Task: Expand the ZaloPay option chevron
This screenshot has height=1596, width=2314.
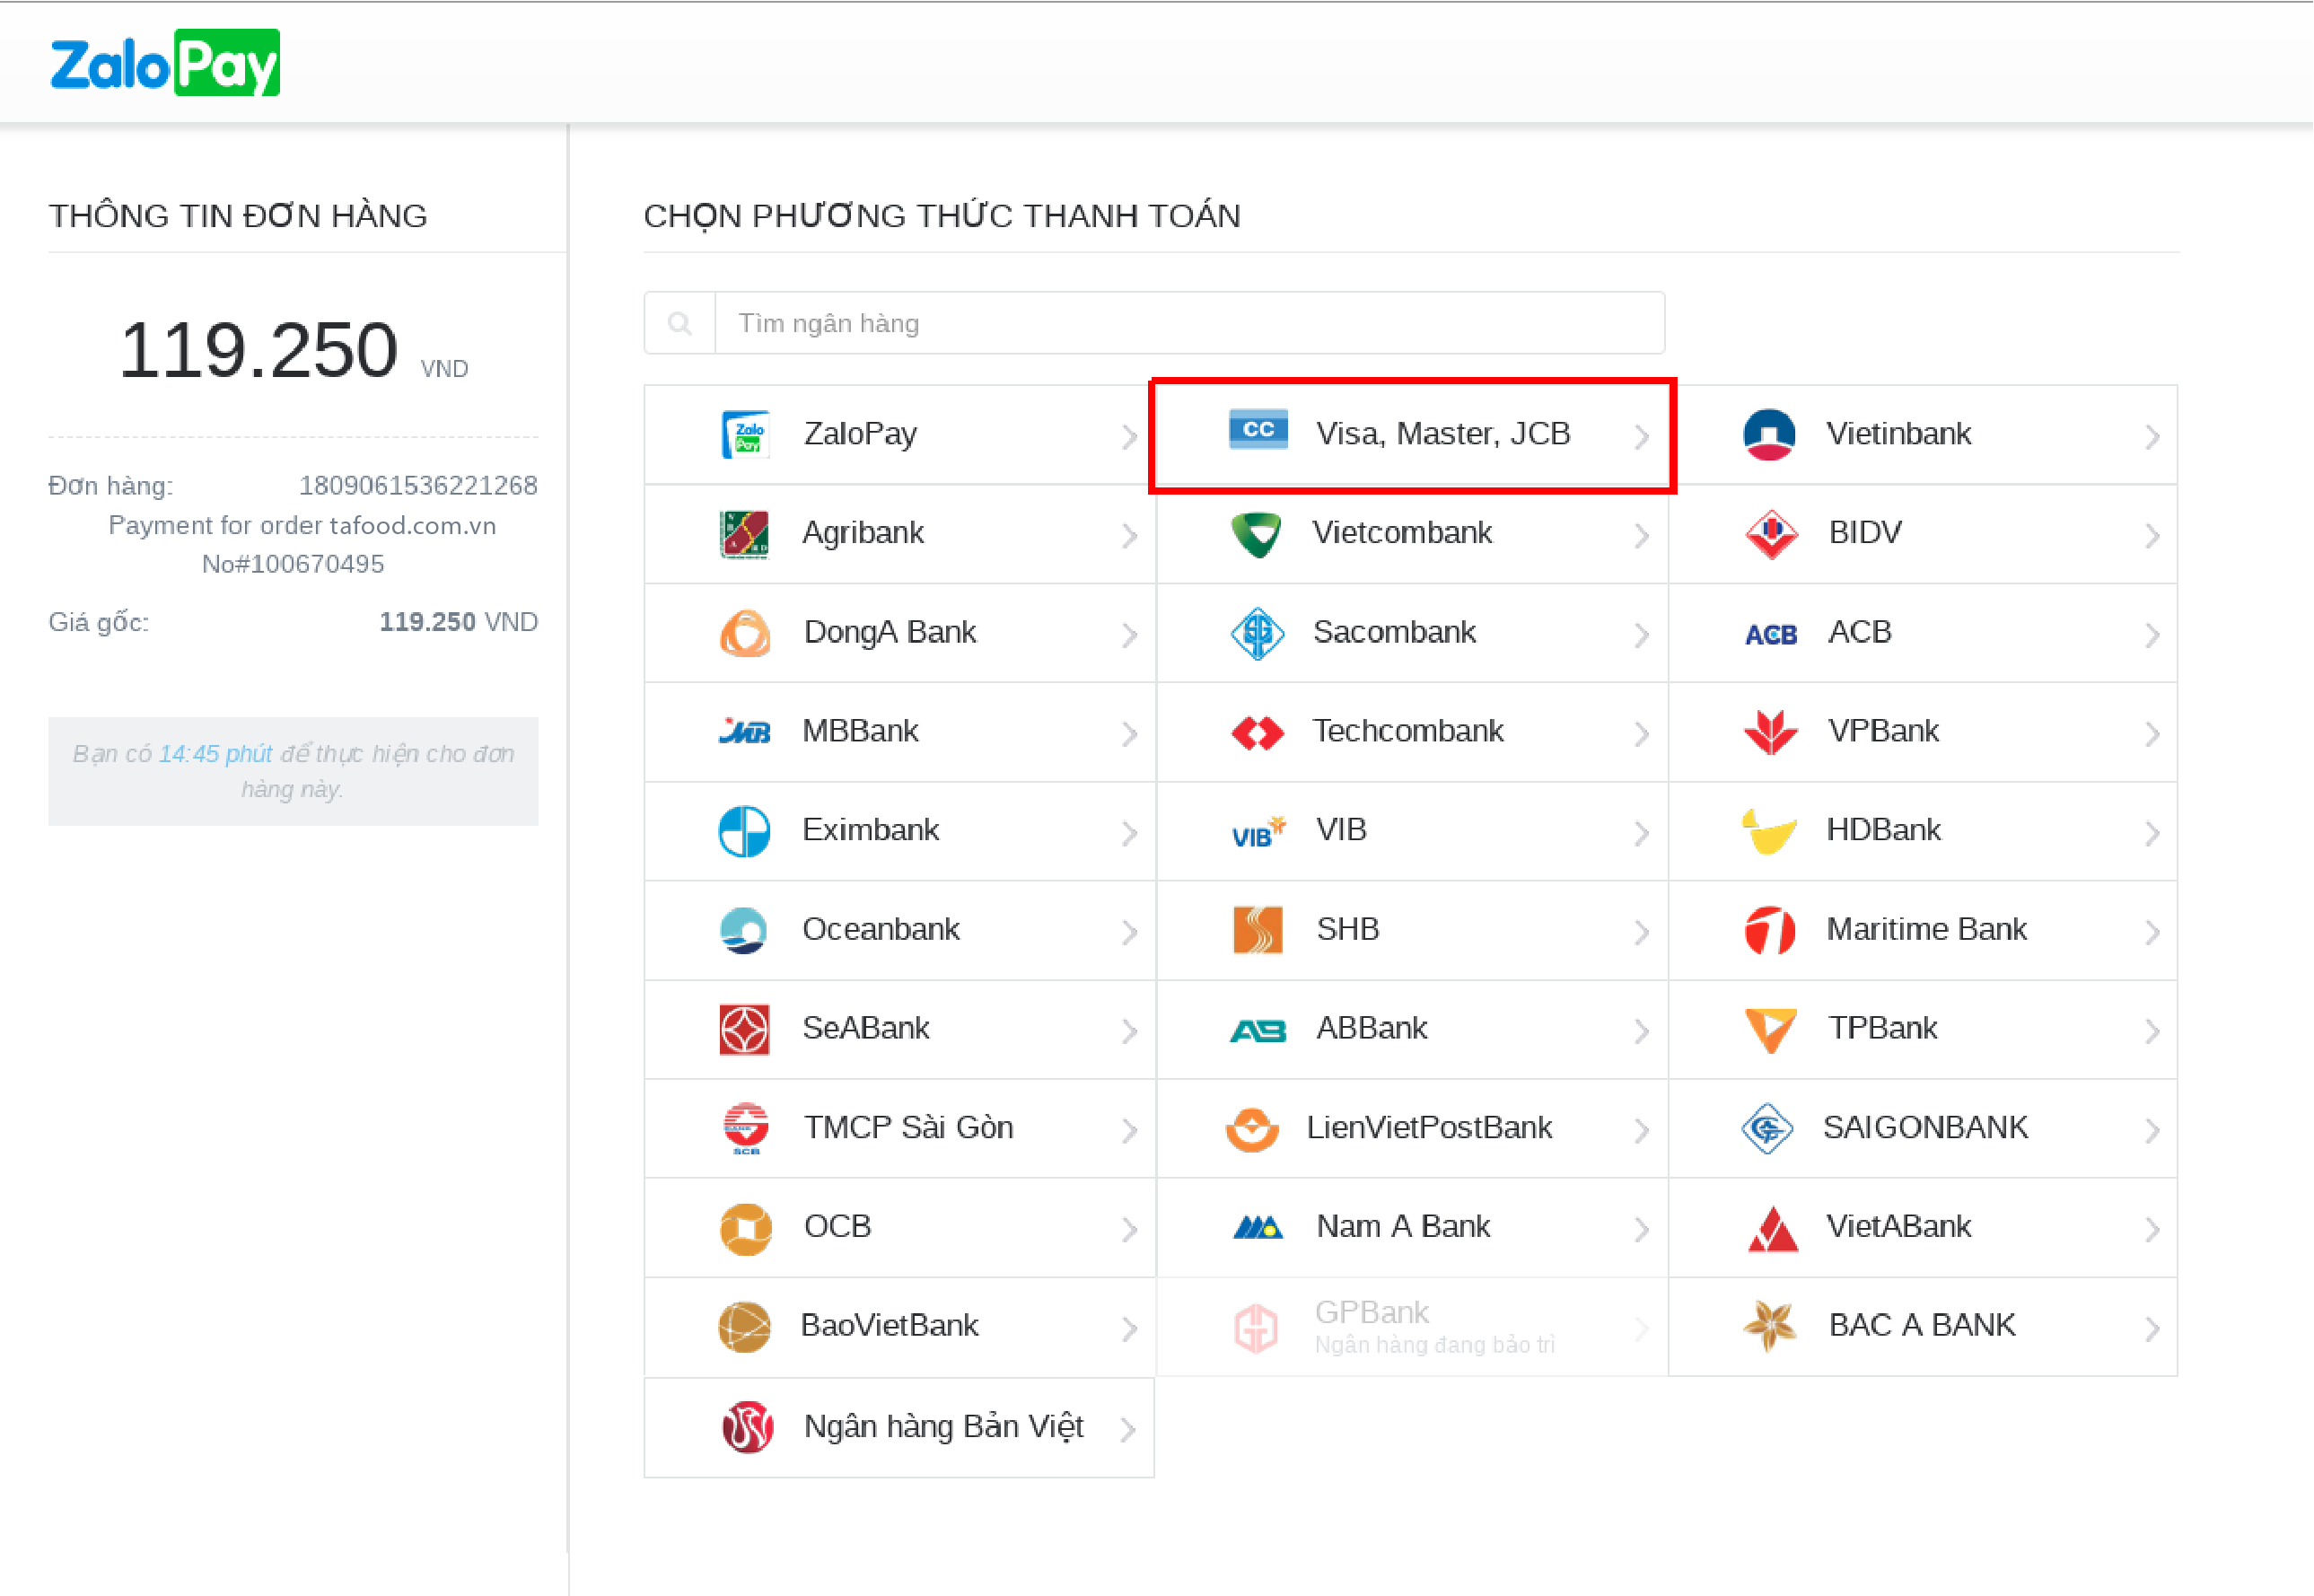Action: coord(1129,436)
